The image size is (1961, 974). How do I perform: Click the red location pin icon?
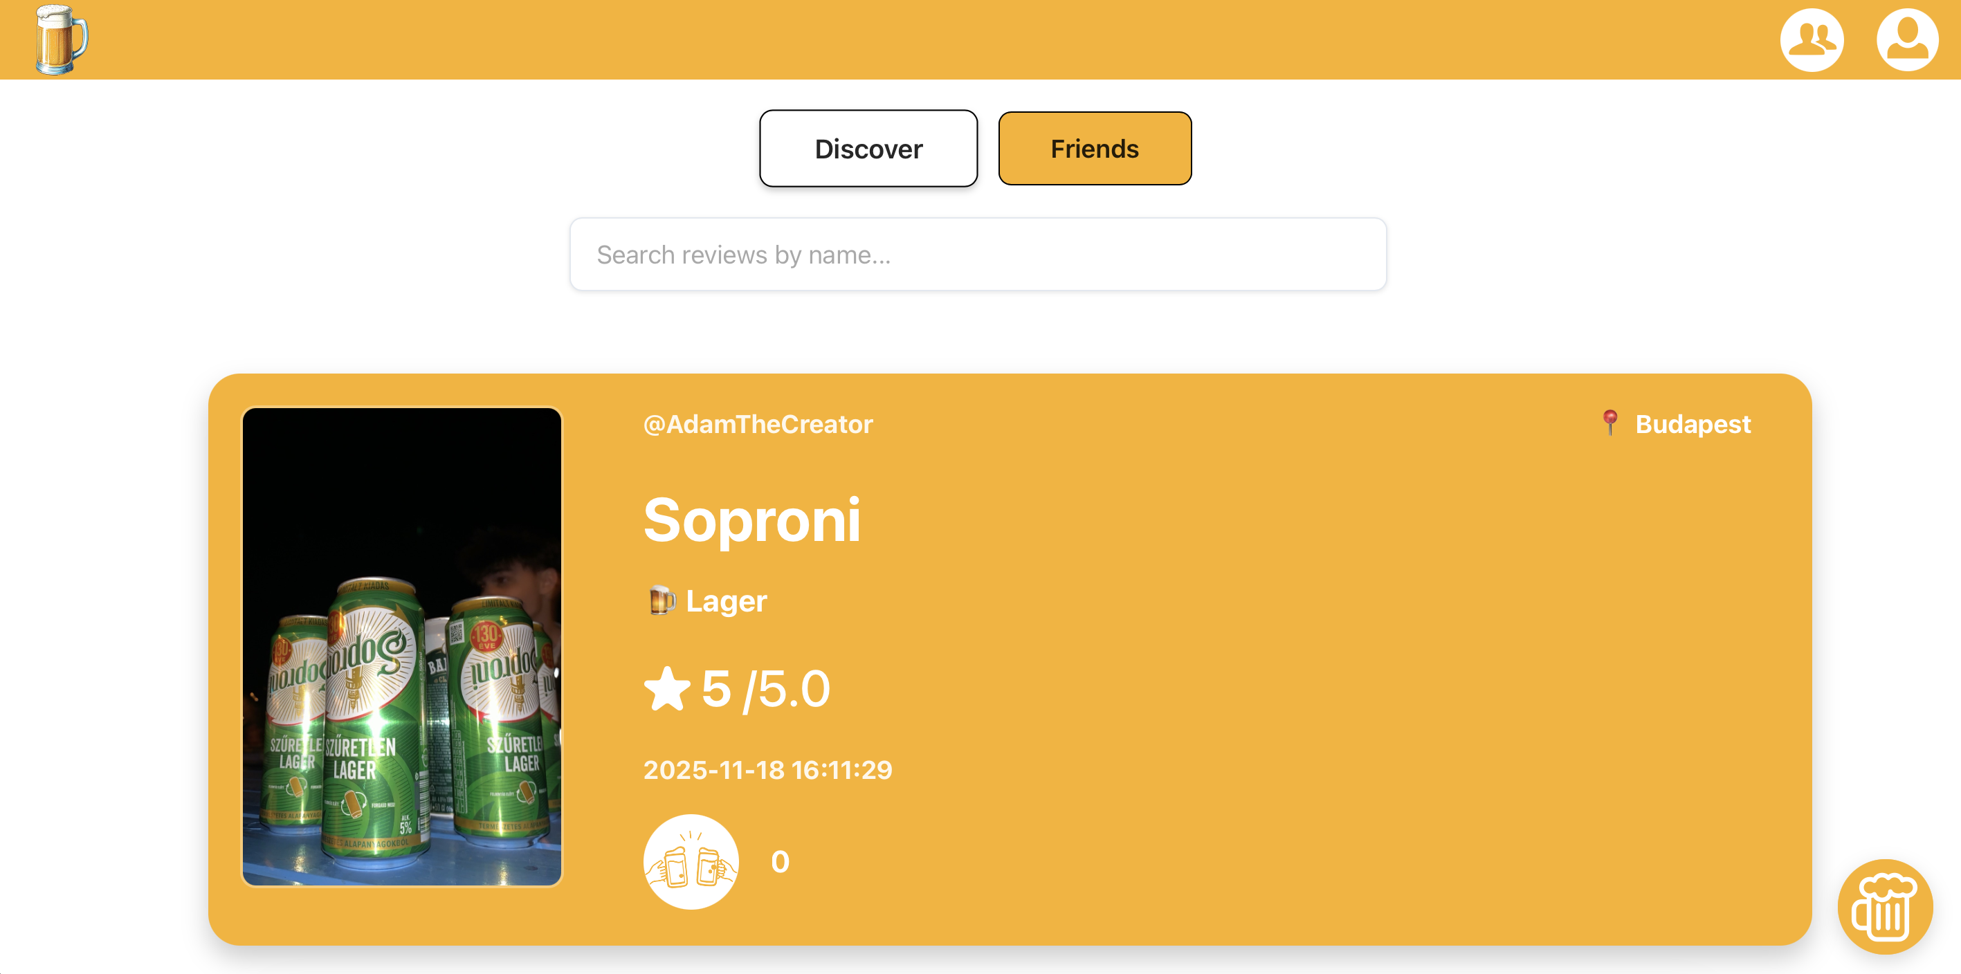coord(1609,422)
